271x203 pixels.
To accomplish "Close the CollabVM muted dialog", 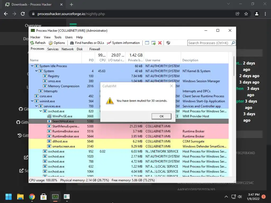I will tap(171, 86).
